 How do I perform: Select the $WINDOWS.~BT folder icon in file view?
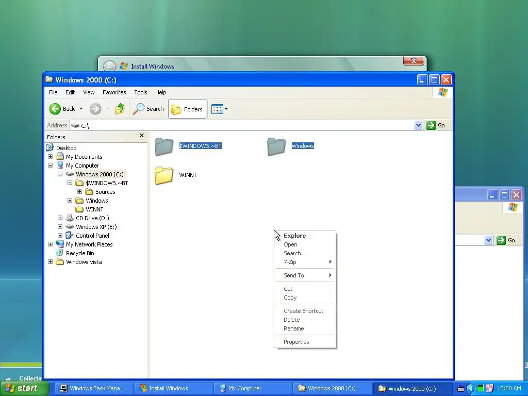[164, 146]
